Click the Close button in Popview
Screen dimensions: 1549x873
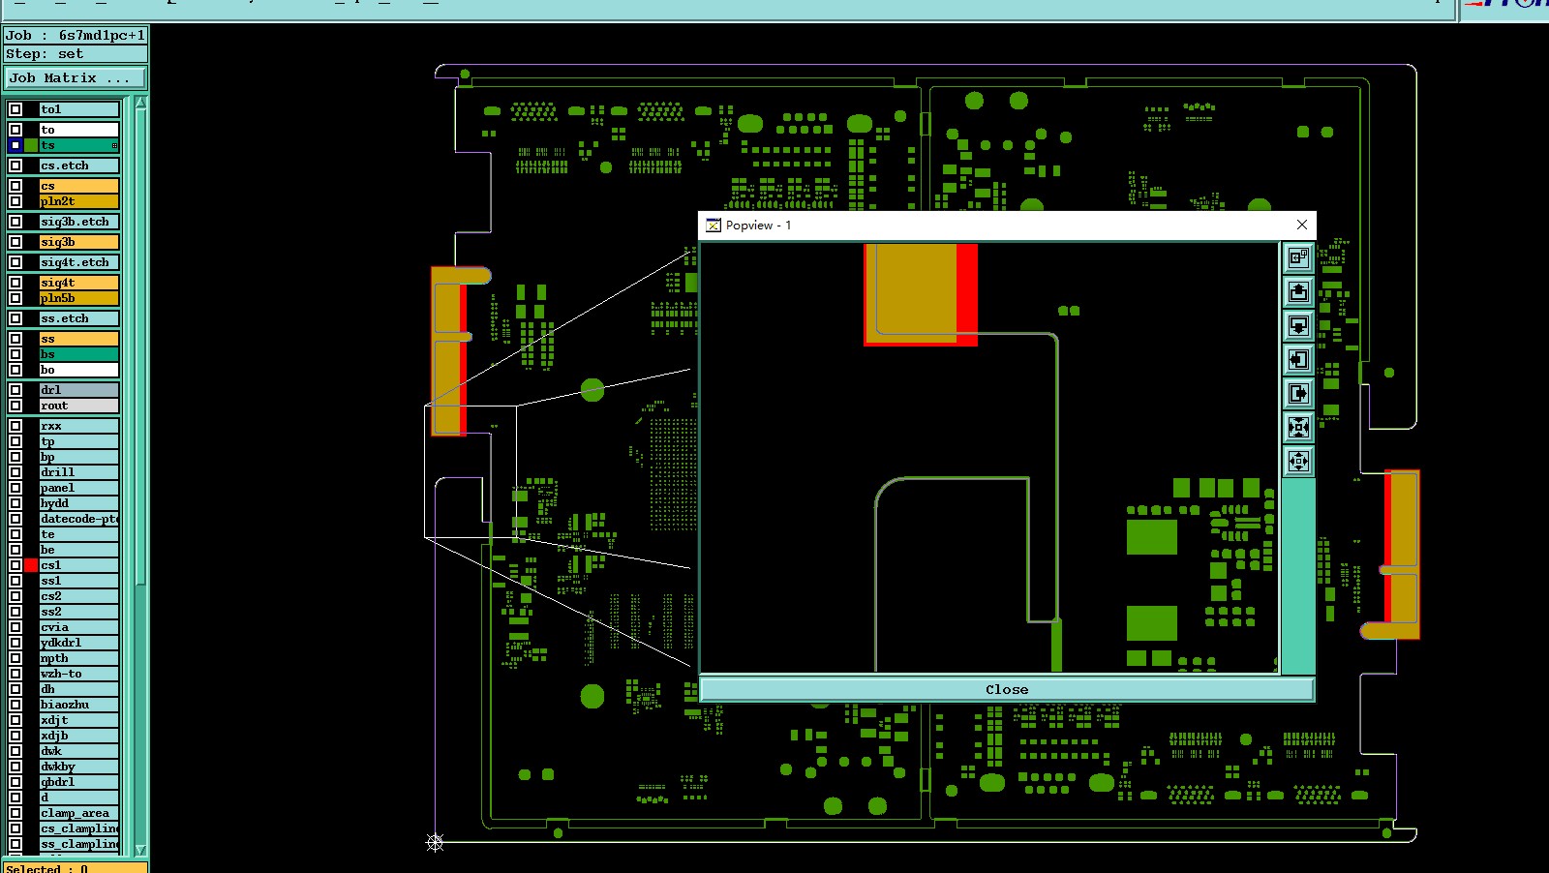coord(1007,689)
